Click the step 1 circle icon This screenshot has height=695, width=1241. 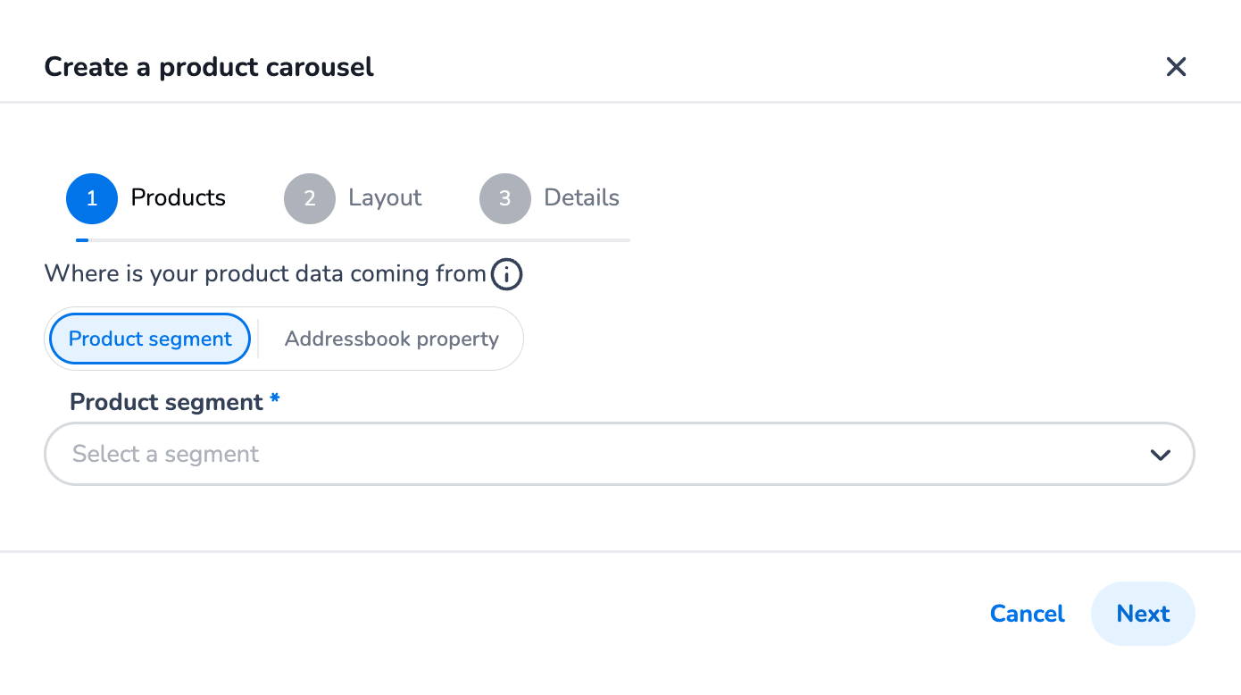[x=92, y=198]
